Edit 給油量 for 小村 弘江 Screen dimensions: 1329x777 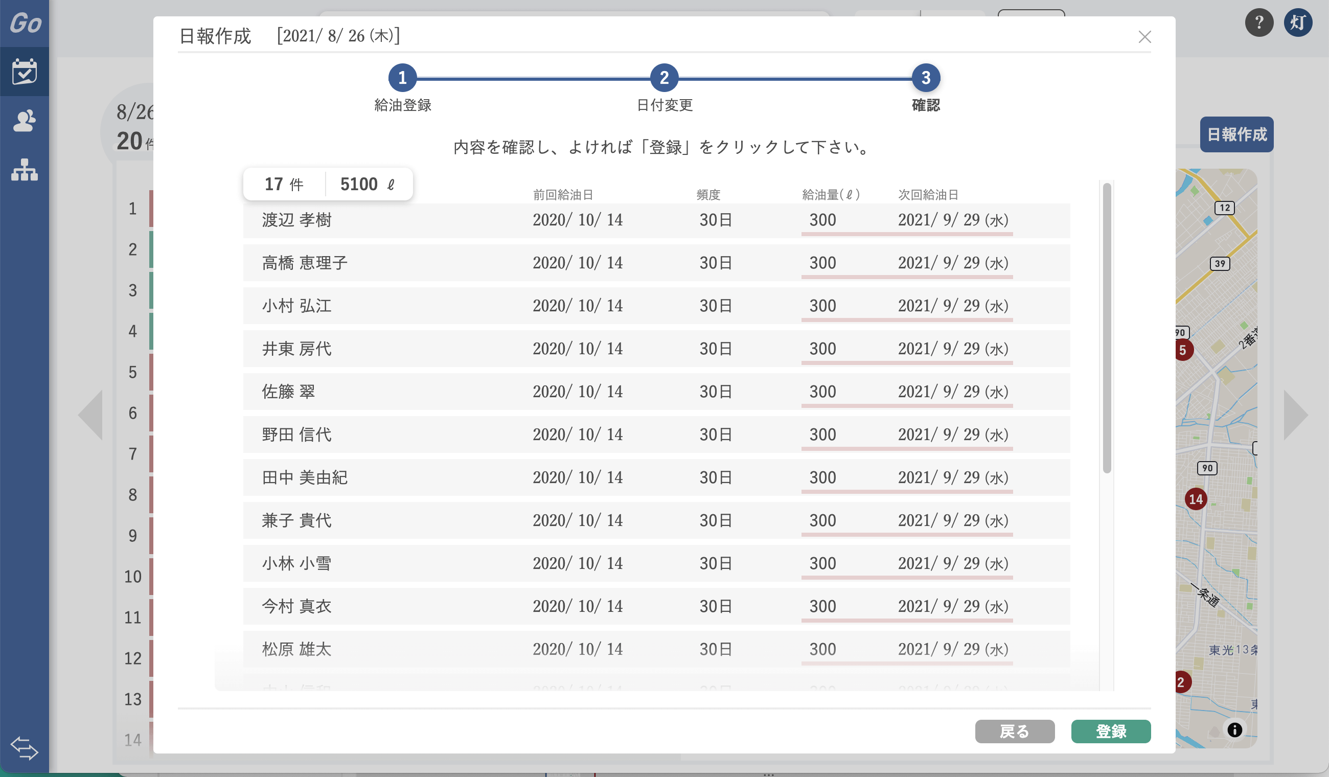coord(823,306)
